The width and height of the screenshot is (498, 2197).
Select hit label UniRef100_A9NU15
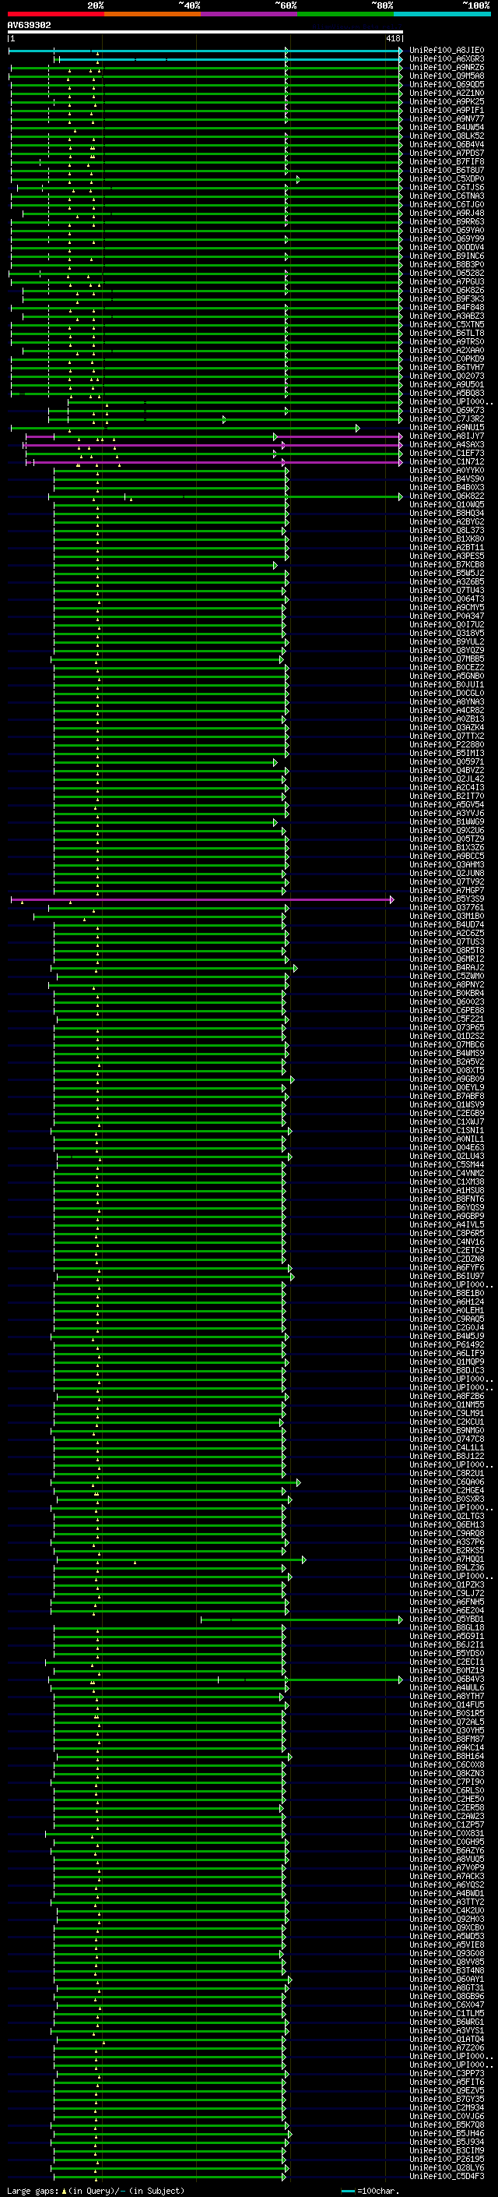tap(447, 427)
